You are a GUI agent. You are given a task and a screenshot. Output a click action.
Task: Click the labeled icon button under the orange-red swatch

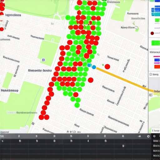pyautogui.click(x=154, y=74)
